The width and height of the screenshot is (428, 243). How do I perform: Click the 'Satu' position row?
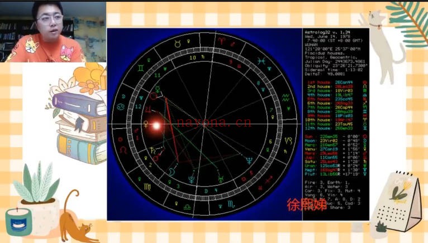[x=336, y=162]
